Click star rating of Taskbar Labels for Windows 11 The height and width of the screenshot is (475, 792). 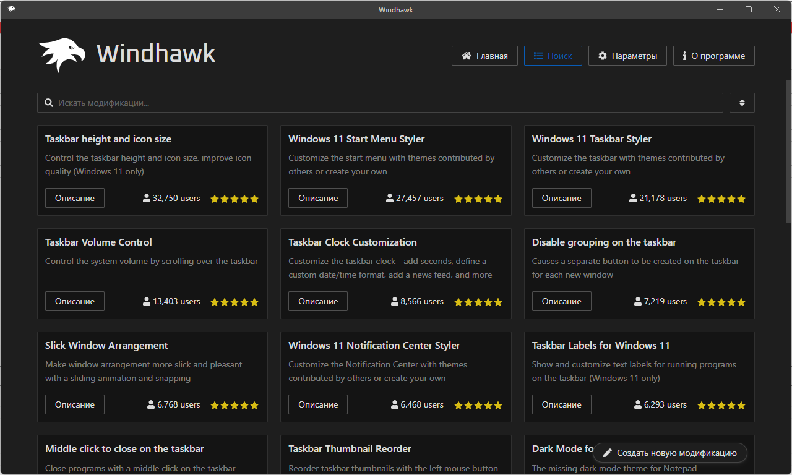[x=721, y=406]
